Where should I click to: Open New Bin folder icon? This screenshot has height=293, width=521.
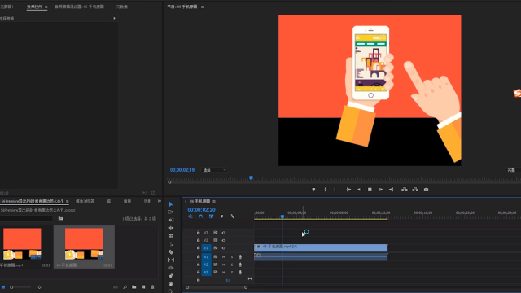pos(134,287)
